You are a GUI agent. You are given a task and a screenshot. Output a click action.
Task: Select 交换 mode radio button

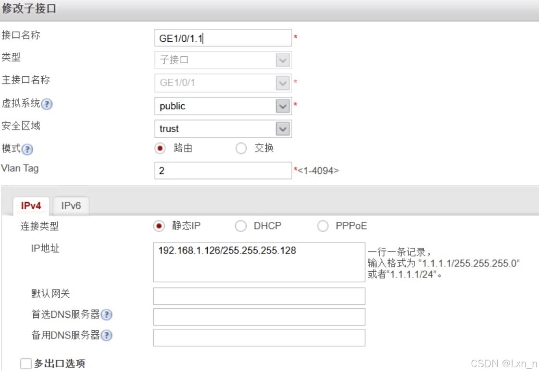[x=241, y=148]
